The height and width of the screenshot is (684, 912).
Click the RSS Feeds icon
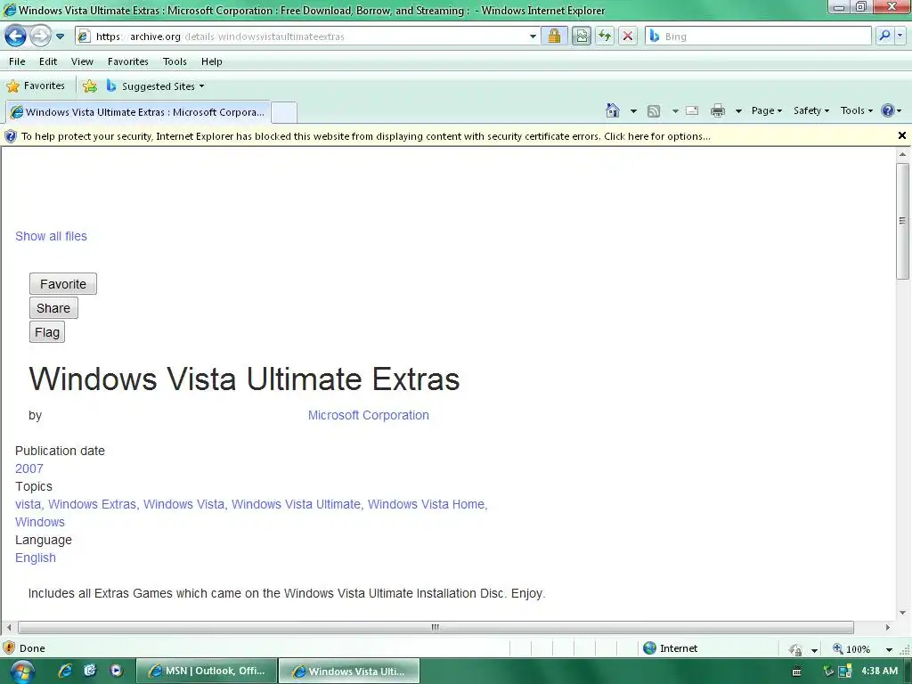[x=654, y=110]
